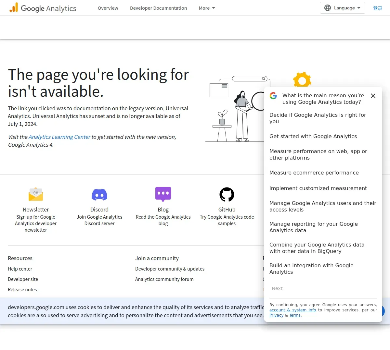Click the Next button in survey

[x=277, y=288]
